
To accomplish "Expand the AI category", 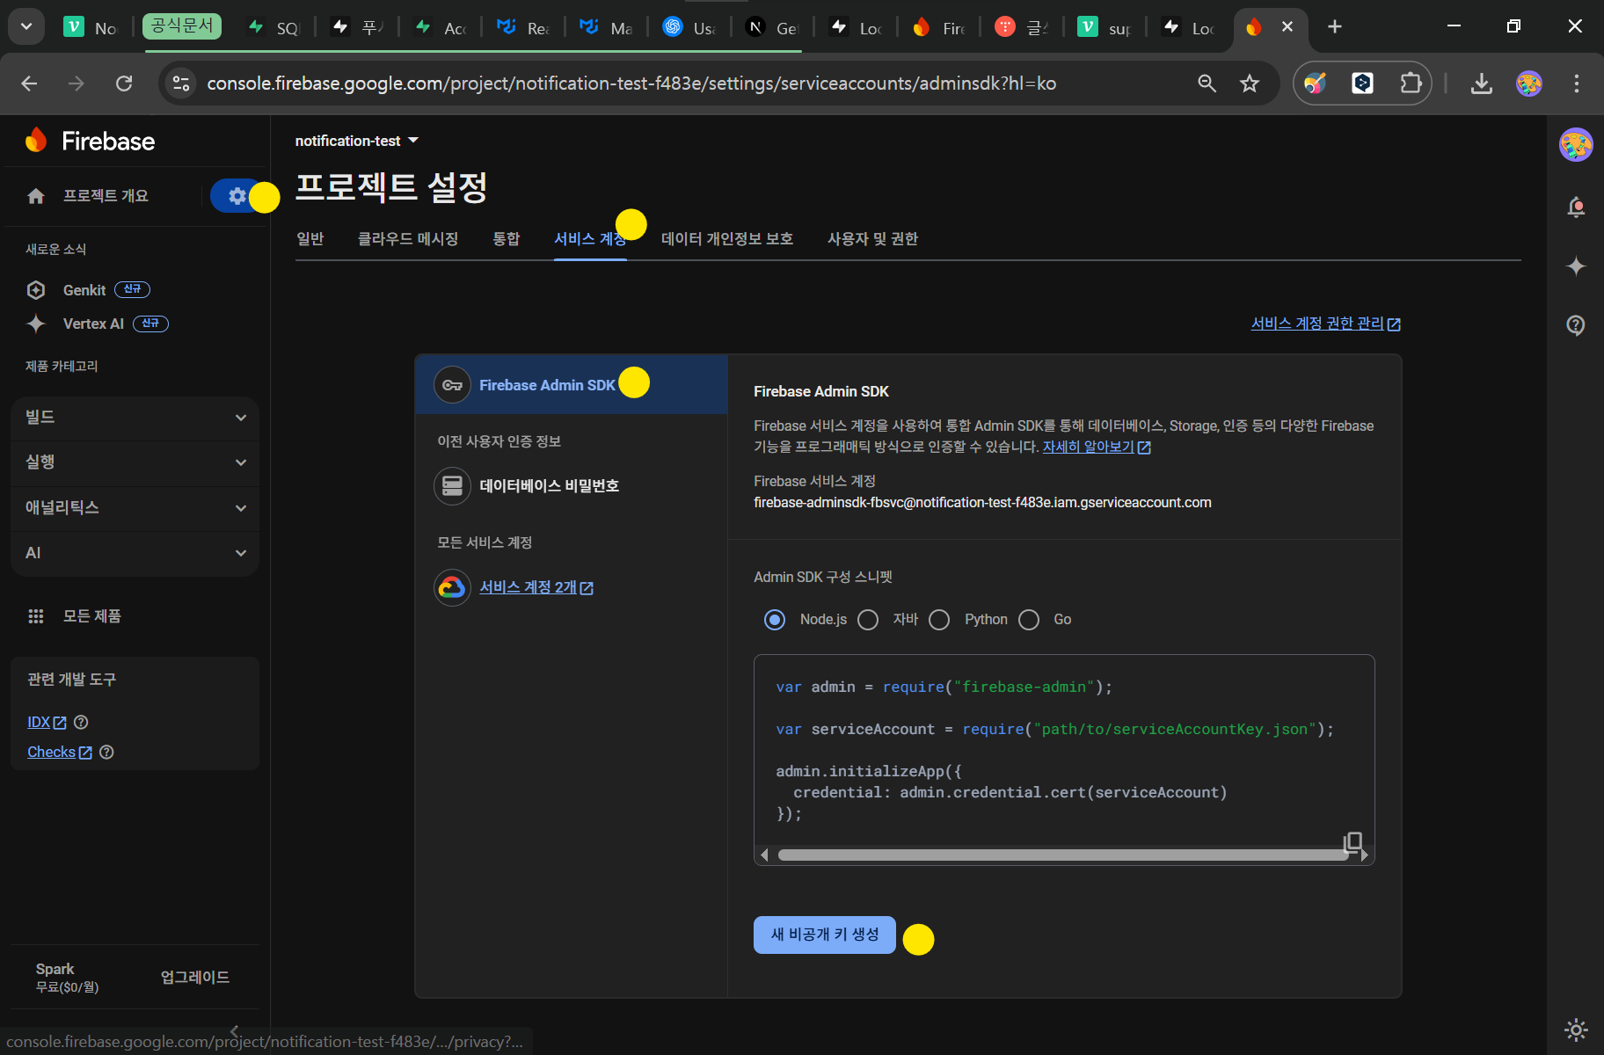I will click(135, 553).
